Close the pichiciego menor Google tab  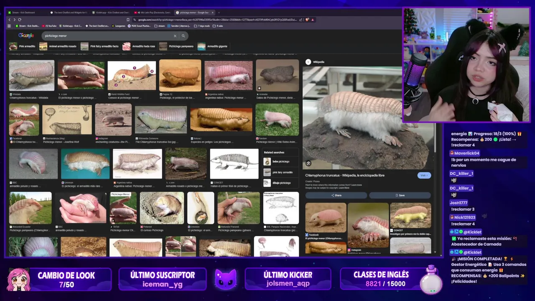pyautogui.click(x=212, y=13)
